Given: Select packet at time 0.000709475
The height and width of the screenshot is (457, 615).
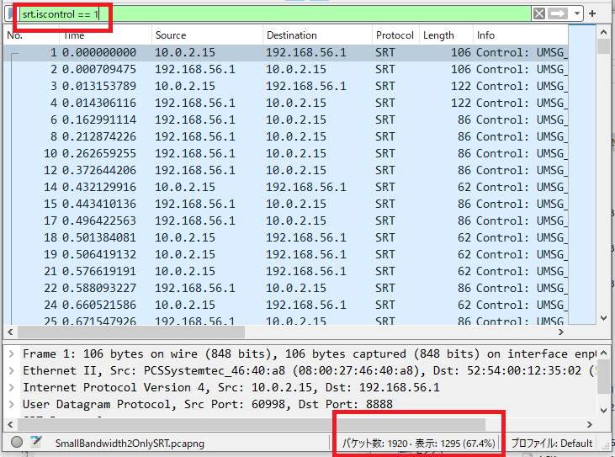Looking at the screenshot, I should [x=285, y=69].
